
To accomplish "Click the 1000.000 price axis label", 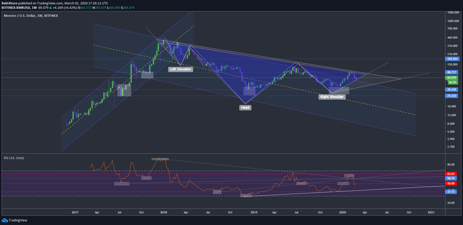I will 453,21.
